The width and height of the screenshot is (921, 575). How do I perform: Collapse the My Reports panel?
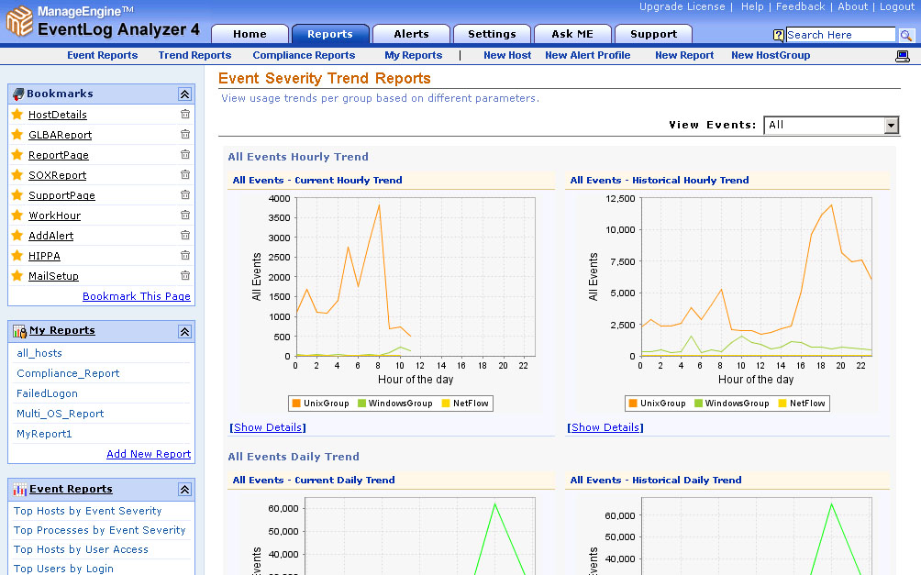coord(185,332)
